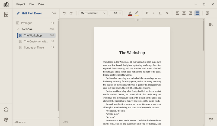Click the pencil icon beside Half Past Eleven
Viewport: 217px width, 126px height.
pyautogui.click(x=18, y=13)
